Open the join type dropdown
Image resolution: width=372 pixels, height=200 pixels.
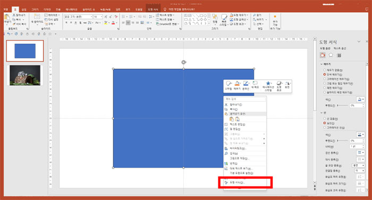(x=359, y=171)
